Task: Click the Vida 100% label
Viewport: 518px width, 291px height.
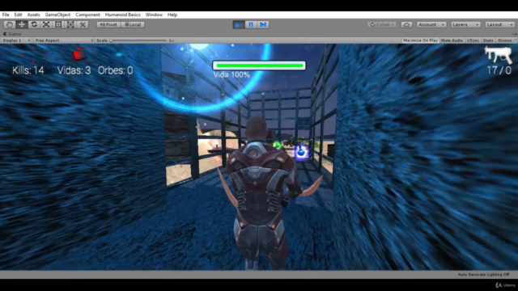Action: pyautogui.click(x=231, y=75)
